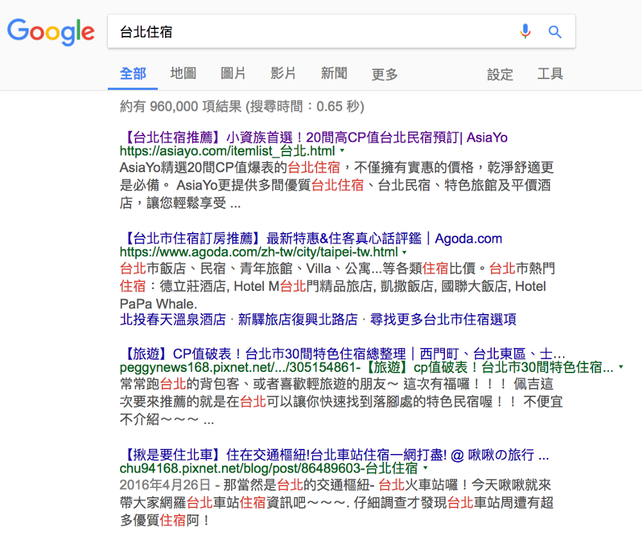This screenshot has width=642, height=535.
Task: Expand the 更多 menu
Action: coord(385,74)
